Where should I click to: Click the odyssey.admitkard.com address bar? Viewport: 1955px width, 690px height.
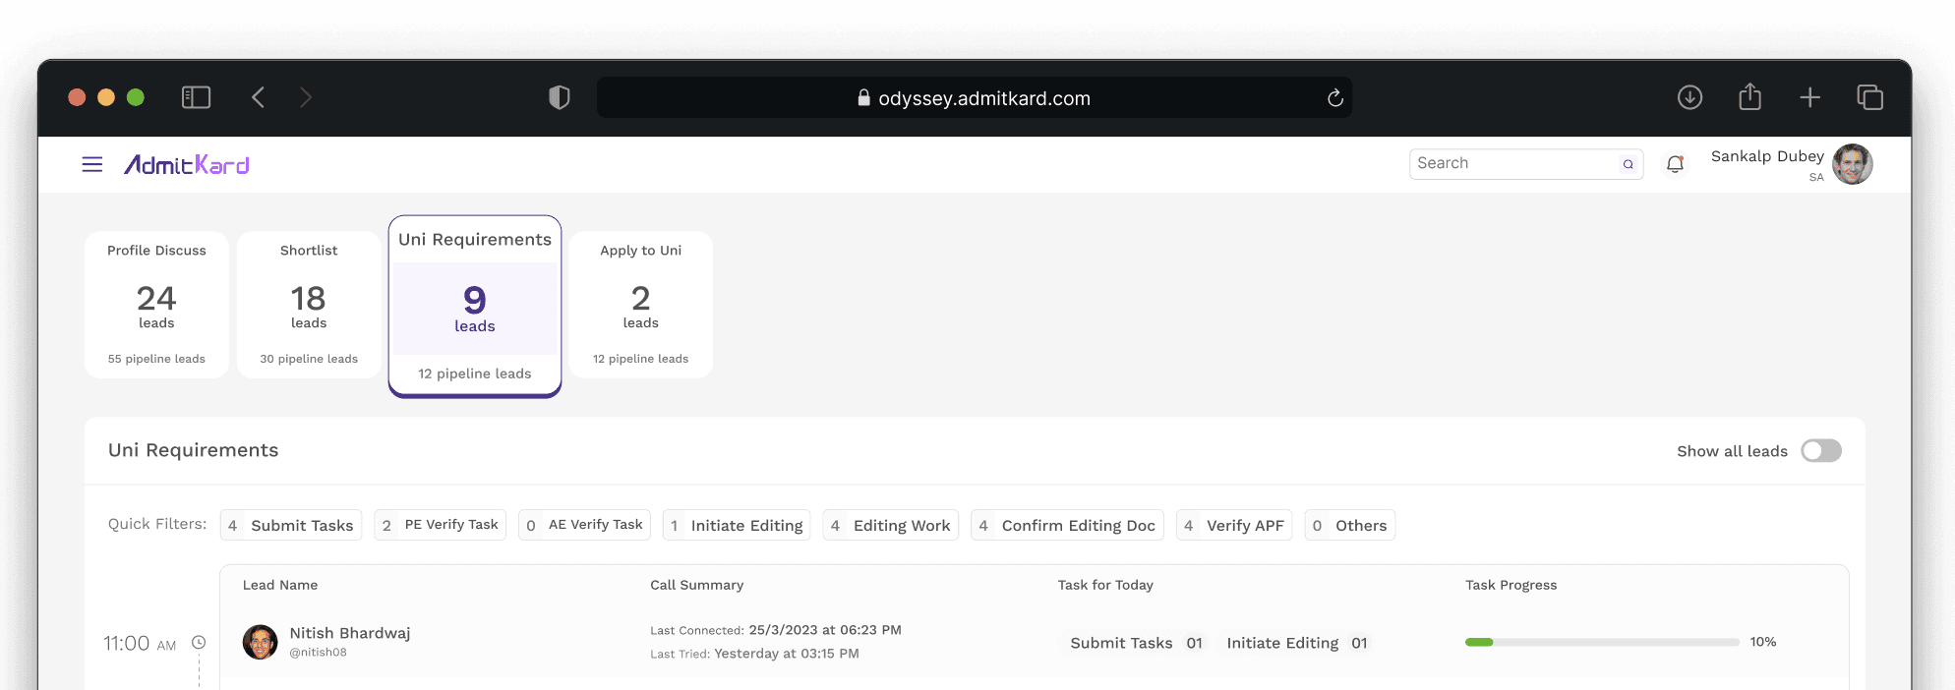pos(974,98)
